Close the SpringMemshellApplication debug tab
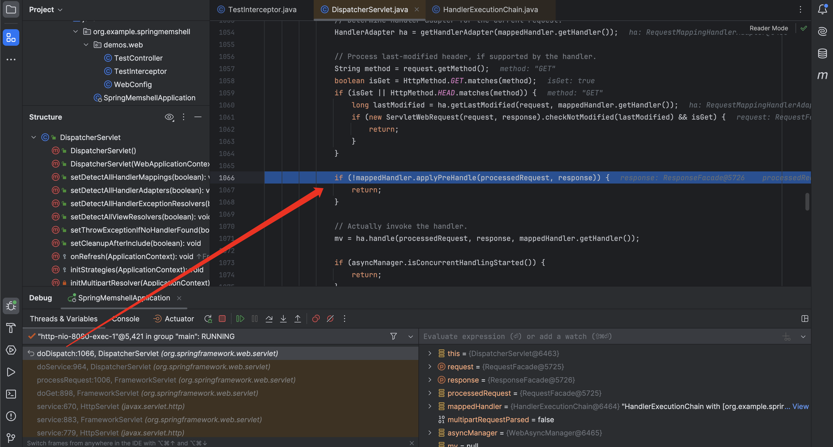 (179, 298)
